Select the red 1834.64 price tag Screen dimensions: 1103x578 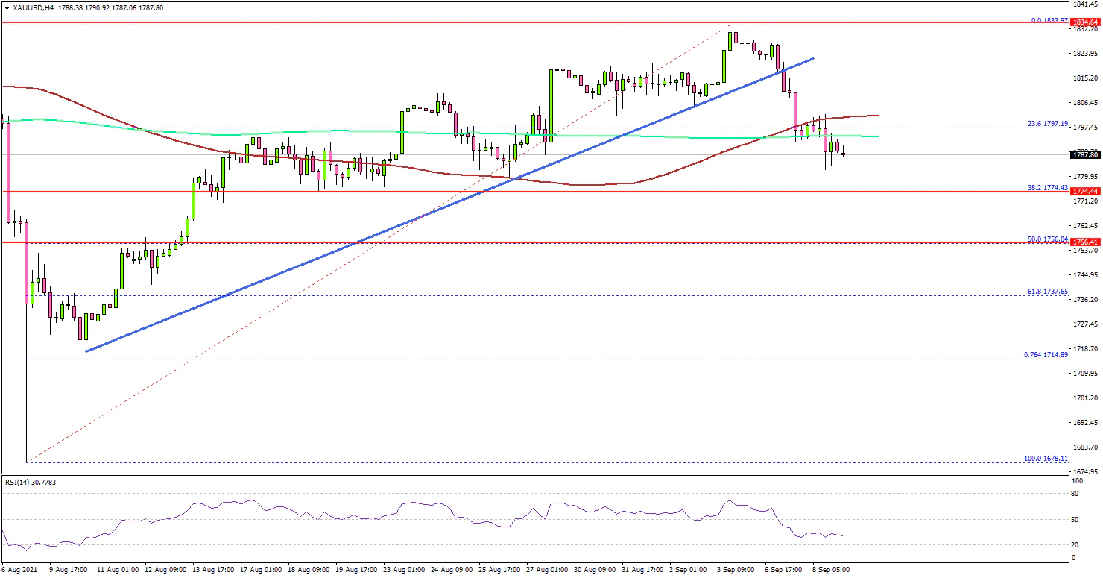pos(1085,23)
